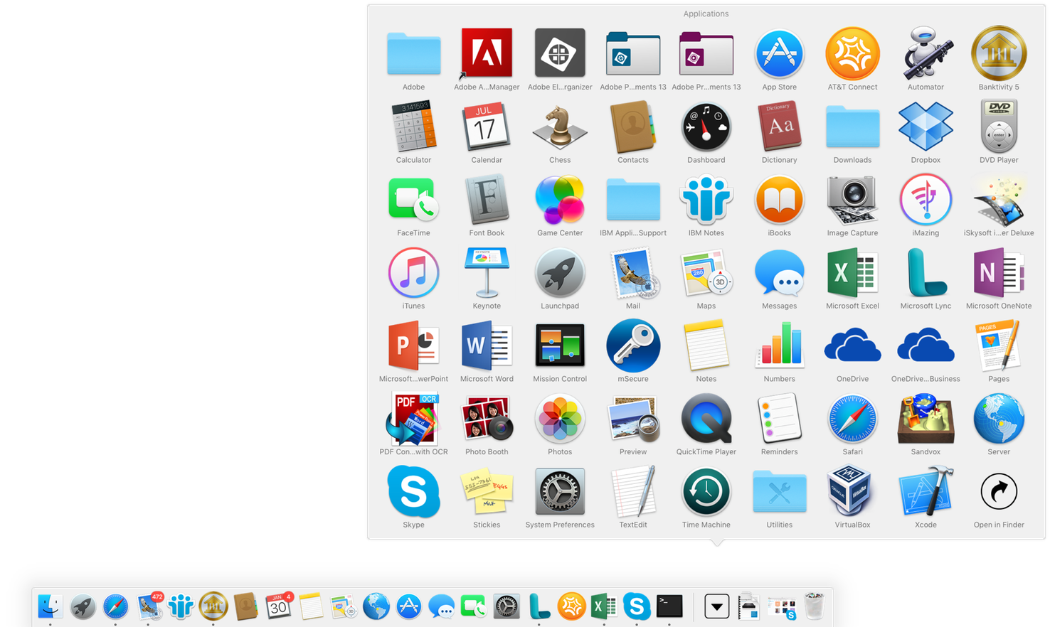Viewport: 1050px width, 627px height.
Task: Open Reminders app icon
Action: pyautogui.click(x=780, y=419)
